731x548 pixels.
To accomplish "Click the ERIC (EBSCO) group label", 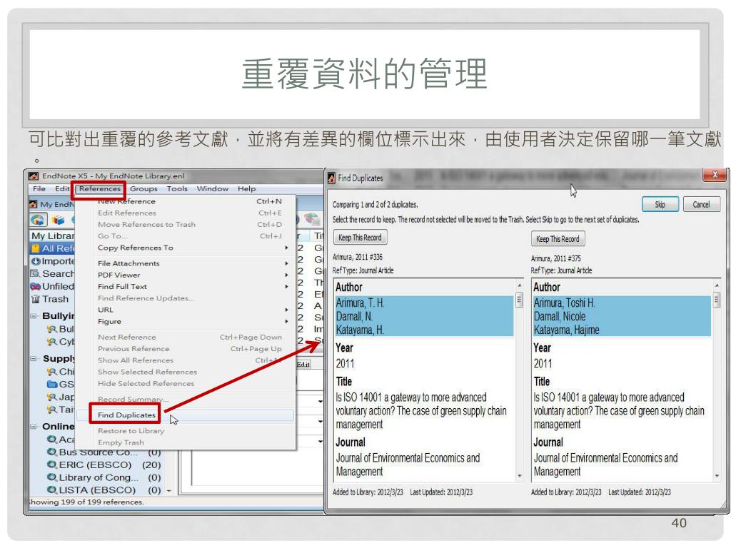I will [x=95, y=465].
